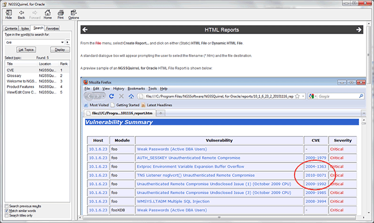The height and width of the screenshot is (223, 374).
Task: Open Firefox Bookmarks menu
Action: (x=136, y=89)
